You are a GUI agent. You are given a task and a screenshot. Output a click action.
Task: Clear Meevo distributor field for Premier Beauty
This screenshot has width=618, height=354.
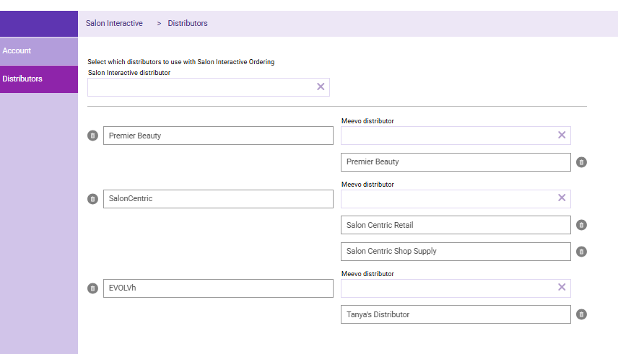pos(562,136)
